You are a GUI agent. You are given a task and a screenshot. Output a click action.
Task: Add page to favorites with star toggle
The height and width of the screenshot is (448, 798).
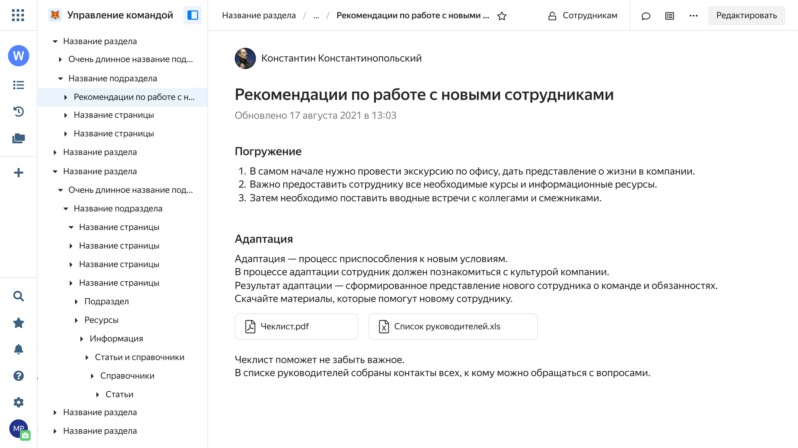502,16
